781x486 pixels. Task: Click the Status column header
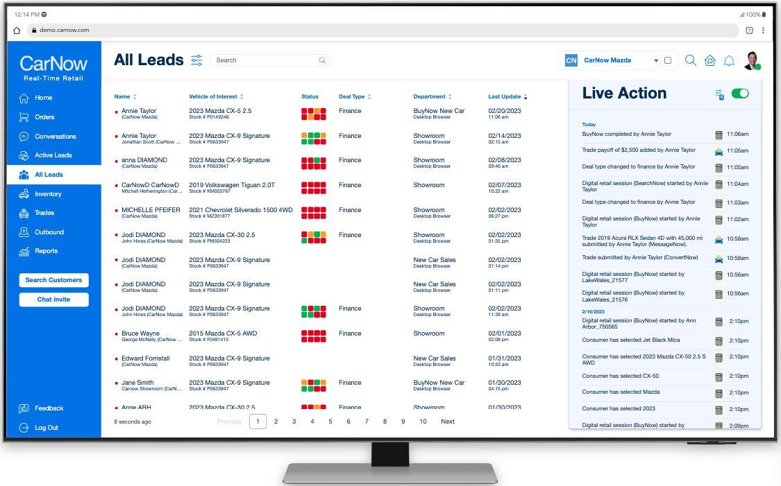click(310, 96)
